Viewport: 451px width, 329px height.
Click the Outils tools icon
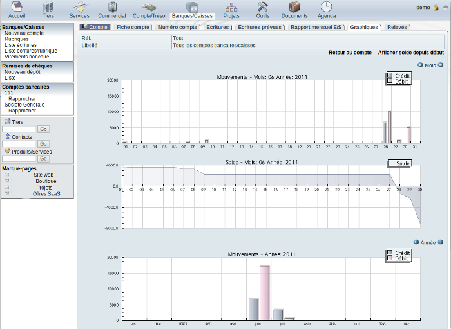pos(262,7)
